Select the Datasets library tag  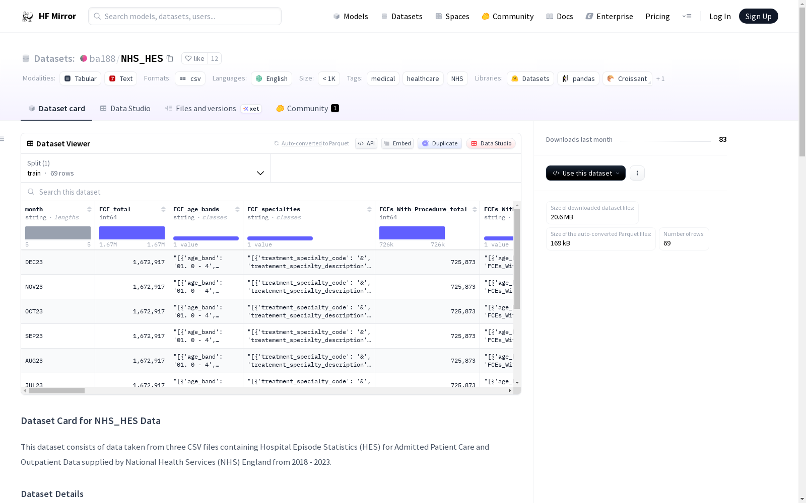[530, 78]
